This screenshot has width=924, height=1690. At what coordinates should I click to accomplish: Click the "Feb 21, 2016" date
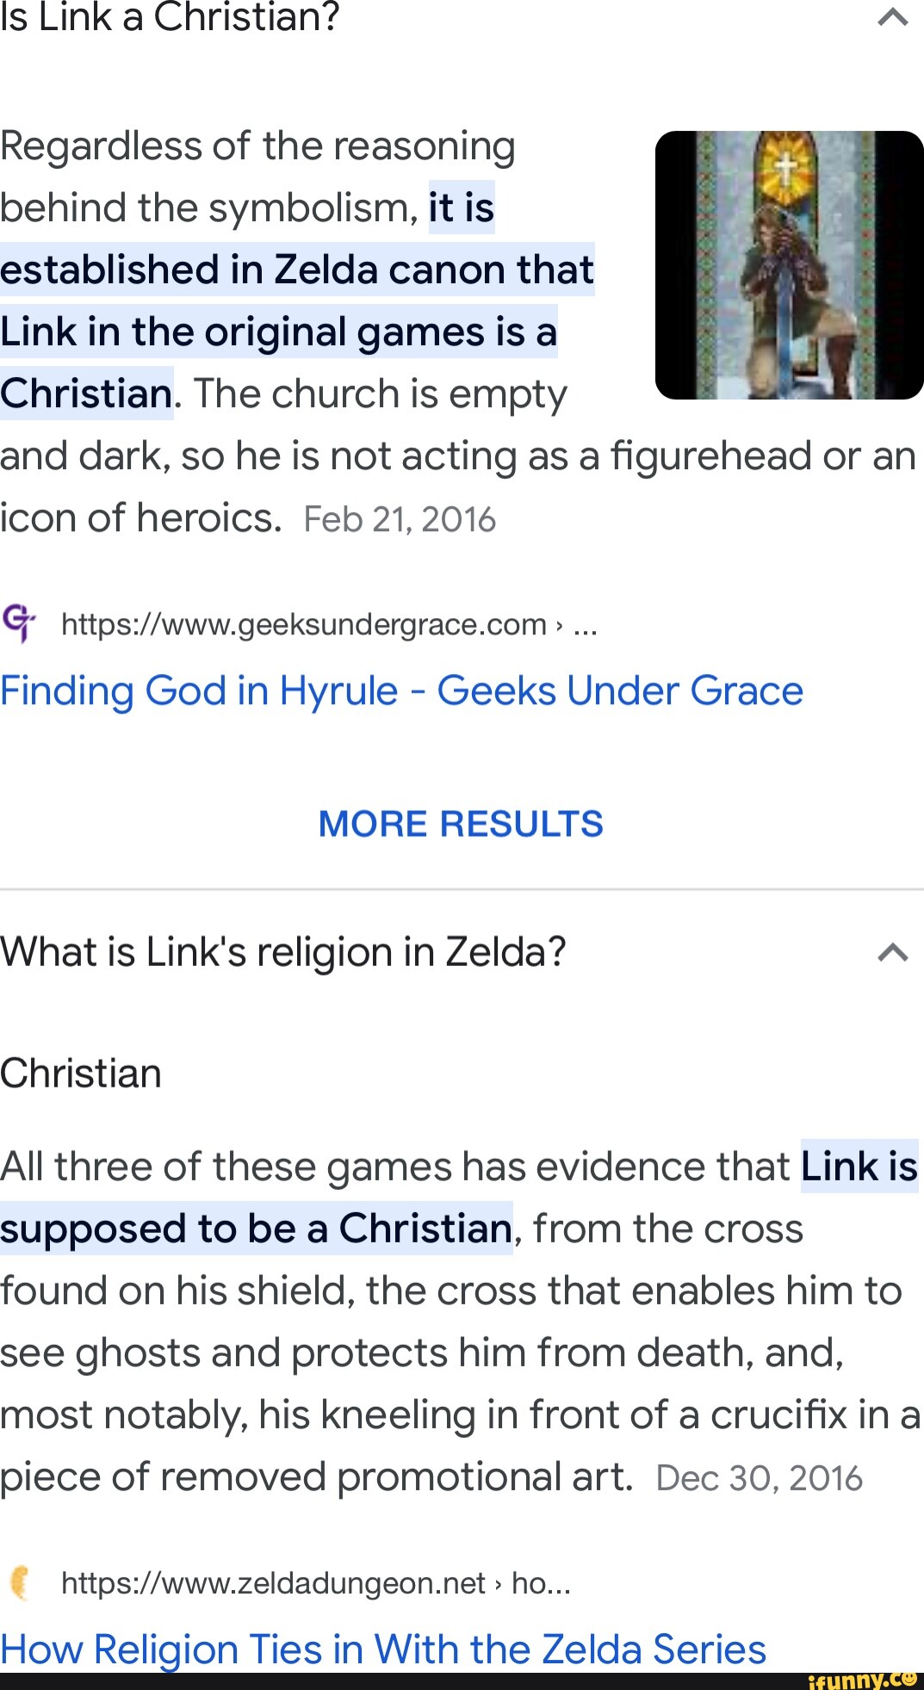400,520
